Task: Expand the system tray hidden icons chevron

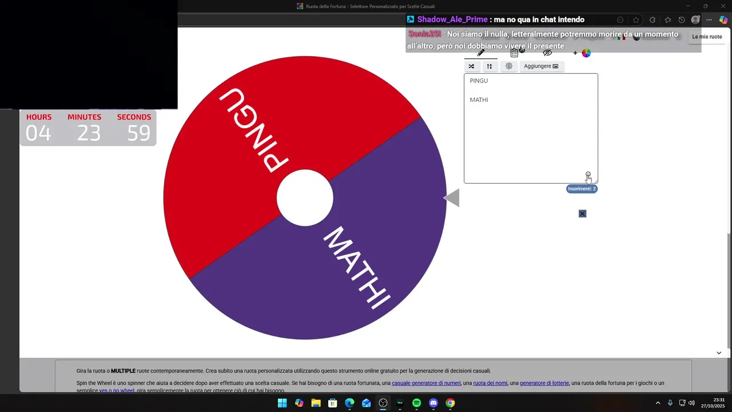Action: pos(658,403)
